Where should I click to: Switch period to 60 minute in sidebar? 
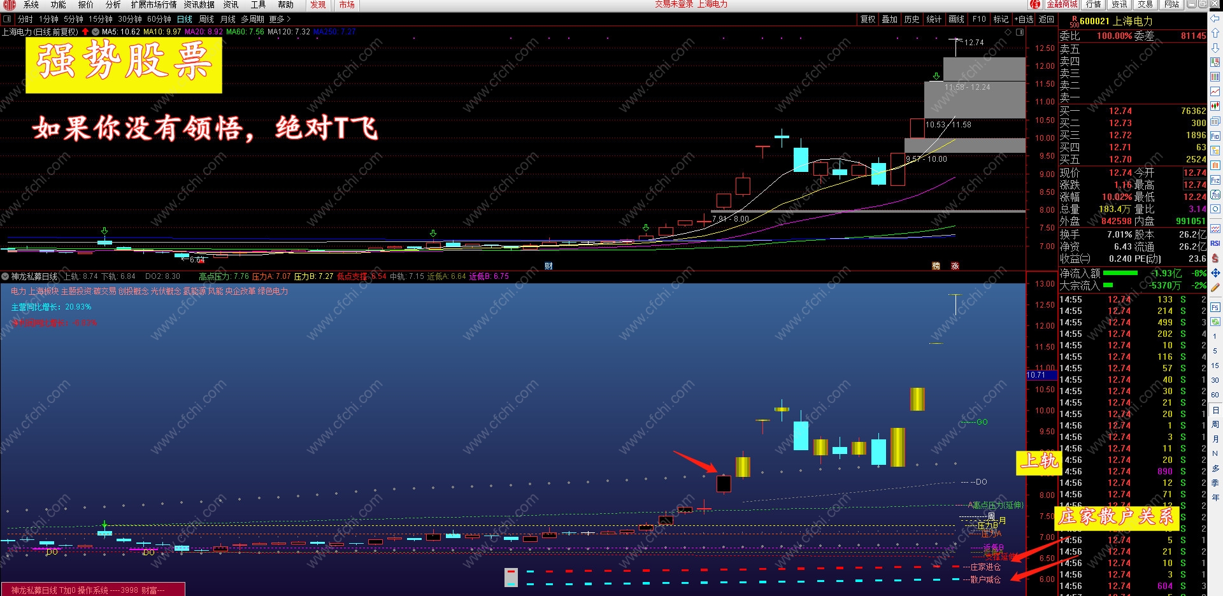1215,395
